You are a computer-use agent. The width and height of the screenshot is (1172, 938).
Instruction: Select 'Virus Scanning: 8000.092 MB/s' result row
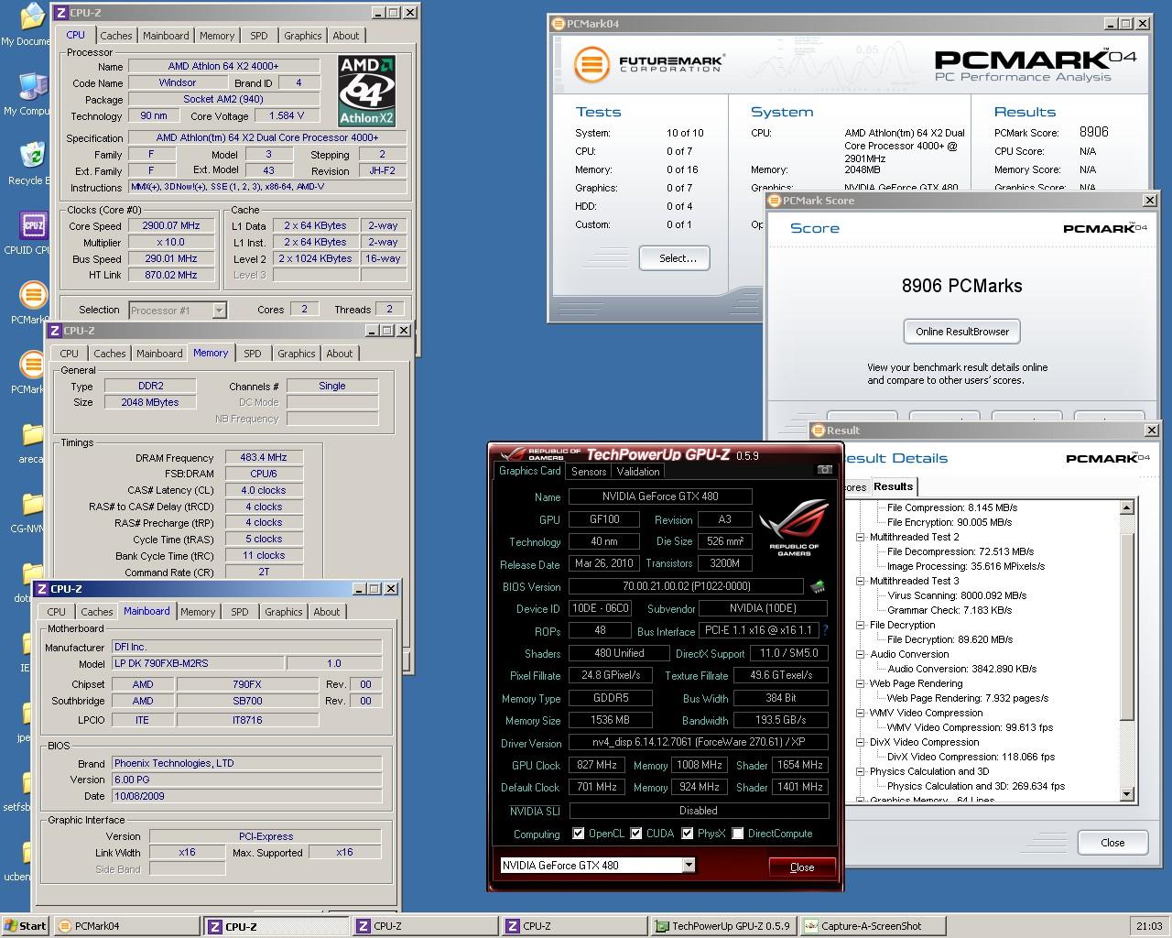(x=957, y=595)
